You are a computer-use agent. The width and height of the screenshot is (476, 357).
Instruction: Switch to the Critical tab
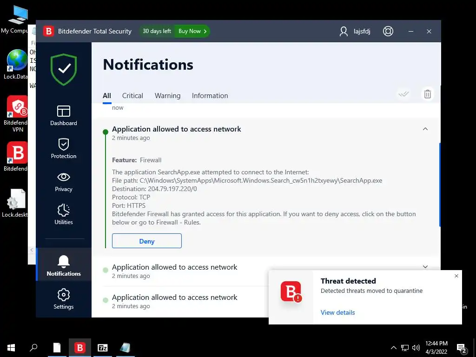point(132,96)
